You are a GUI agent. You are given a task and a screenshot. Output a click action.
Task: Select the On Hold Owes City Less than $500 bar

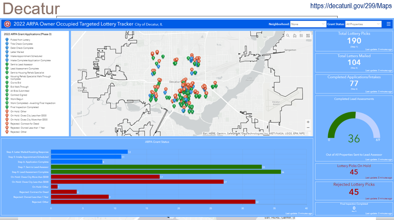(x=137, y=182)
